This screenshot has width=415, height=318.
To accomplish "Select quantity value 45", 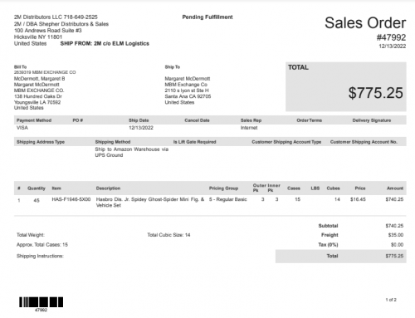I will [37, 200].
